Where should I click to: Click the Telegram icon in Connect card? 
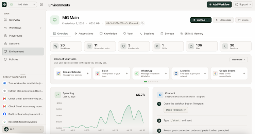(x=160, y=95)
